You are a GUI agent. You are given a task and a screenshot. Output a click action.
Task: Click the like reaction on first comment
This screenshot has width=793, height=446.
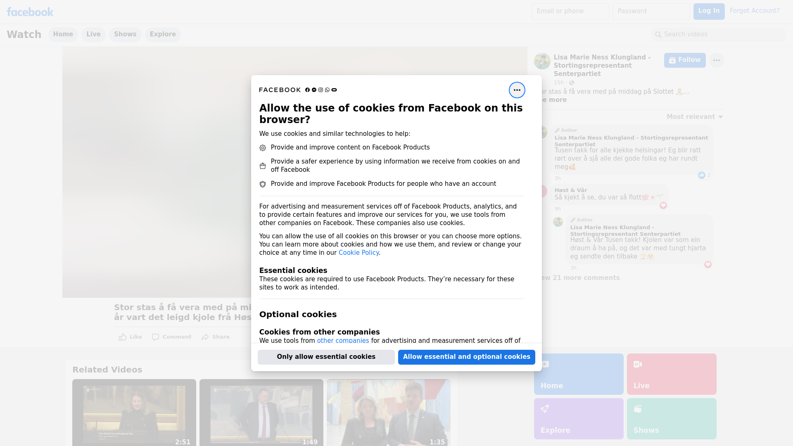pos(702,175)
